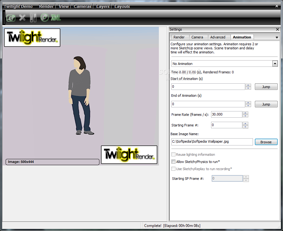The height and width of the screenshot is (231, 283).
Task: Decrease End of Animation with down arrow
Action: click(248, 106)
